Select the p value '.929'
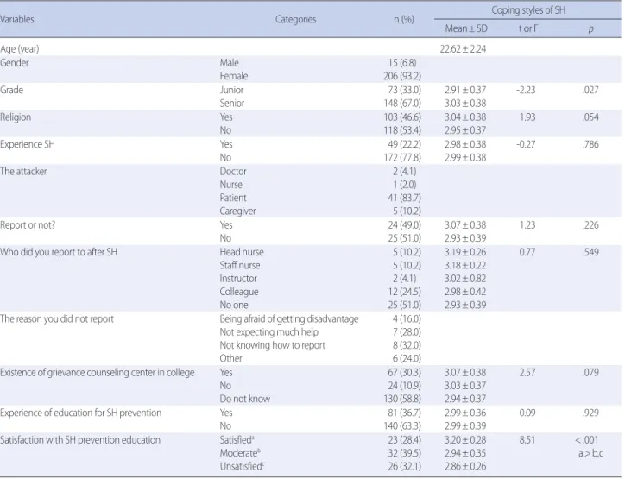The image size is (625, 479). click(x=590, y=413)
